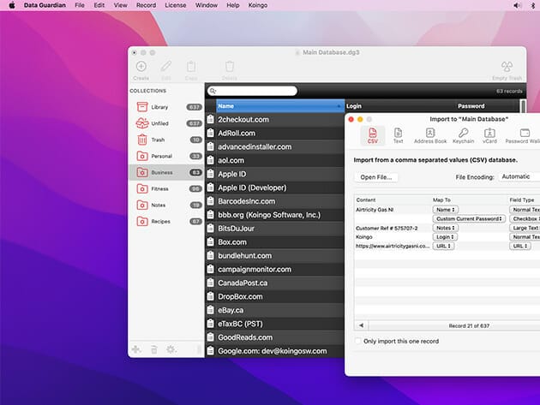The image size is (540, 405).
Task: Select the Fitness collection in sidebar
Action: (159, 188)
